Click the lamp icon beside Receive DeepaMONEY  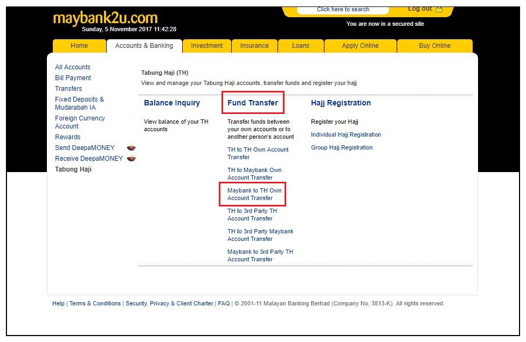coord(131,158)
